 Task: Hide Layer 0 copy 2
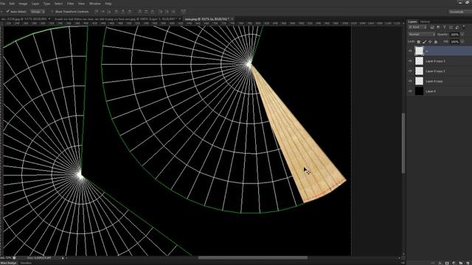[410, 71]
